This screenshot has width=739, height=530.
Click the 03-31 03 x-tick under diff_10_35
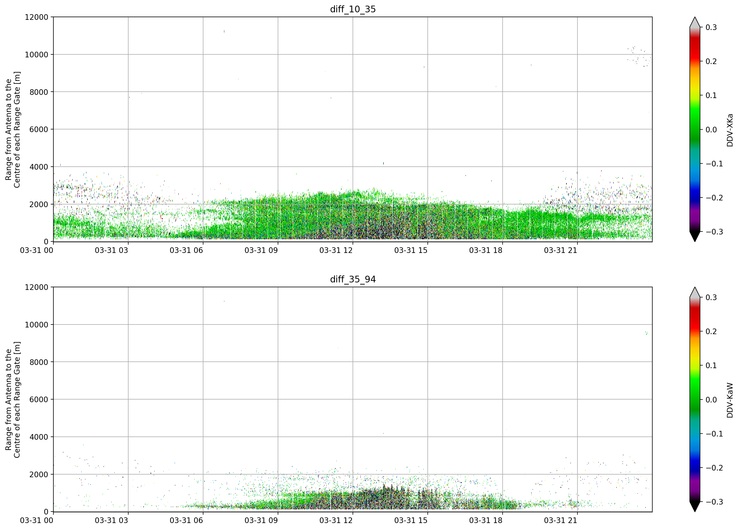click(x=111, y=250)
